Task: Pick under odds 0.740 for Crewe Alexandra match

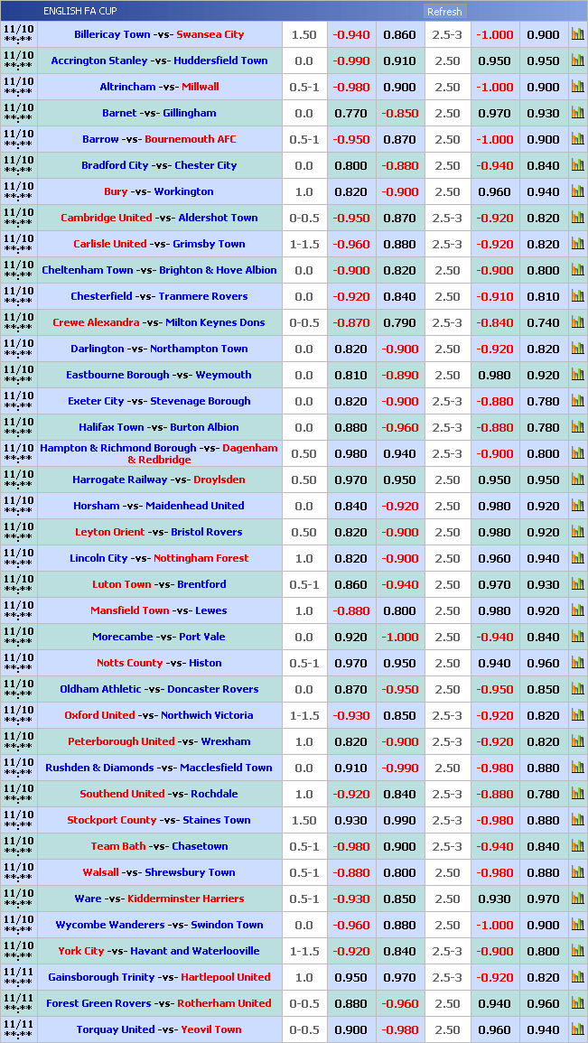Action: pos(543,322)
